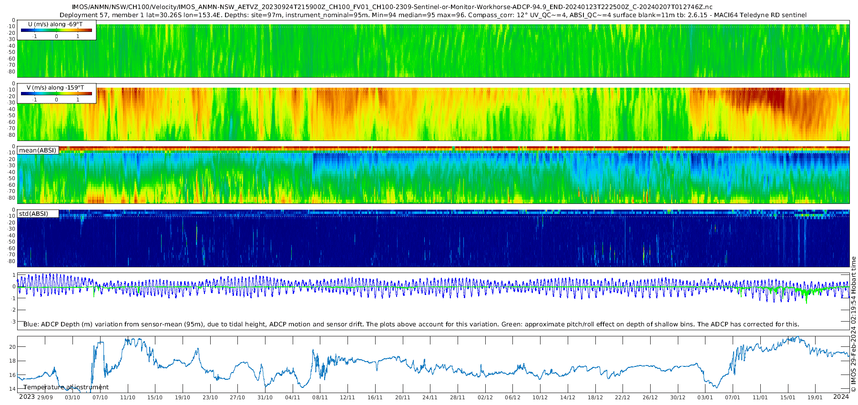Viewport: 858px width, 405px height.
Task: Click the 03/01 date tick label
Action: tap(705, 397)
